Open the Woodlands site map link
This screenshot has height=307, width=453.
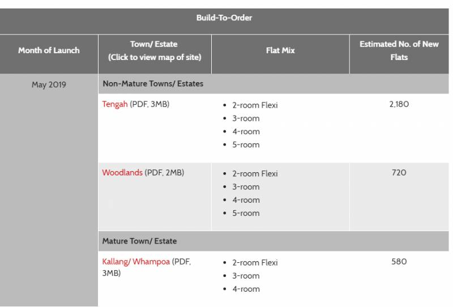tap(122, 173)
